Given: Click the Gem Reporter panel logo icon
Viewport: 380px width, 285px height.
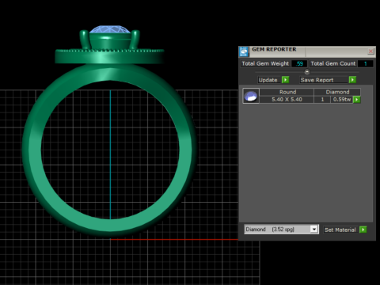Looking at the screenshot, I should [x=244, y=51].
